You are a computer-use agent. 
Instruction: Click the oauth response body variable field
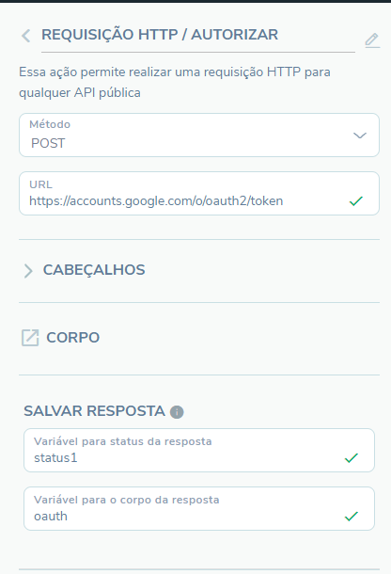click(199, 508)
